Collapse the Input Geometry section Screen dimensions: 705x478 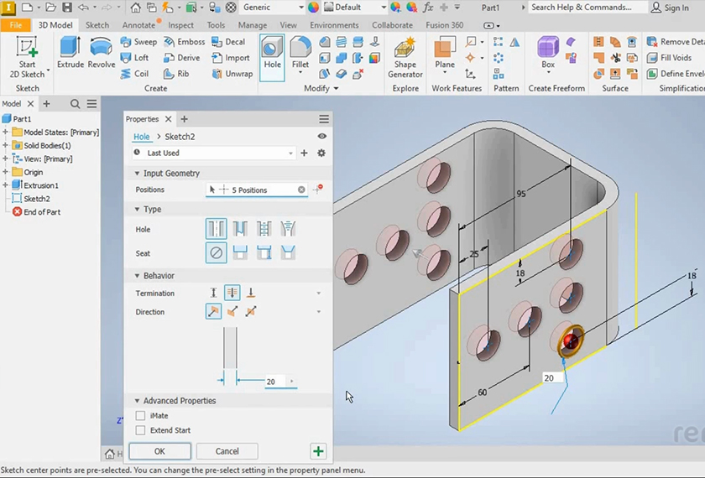tap(138, 174)
